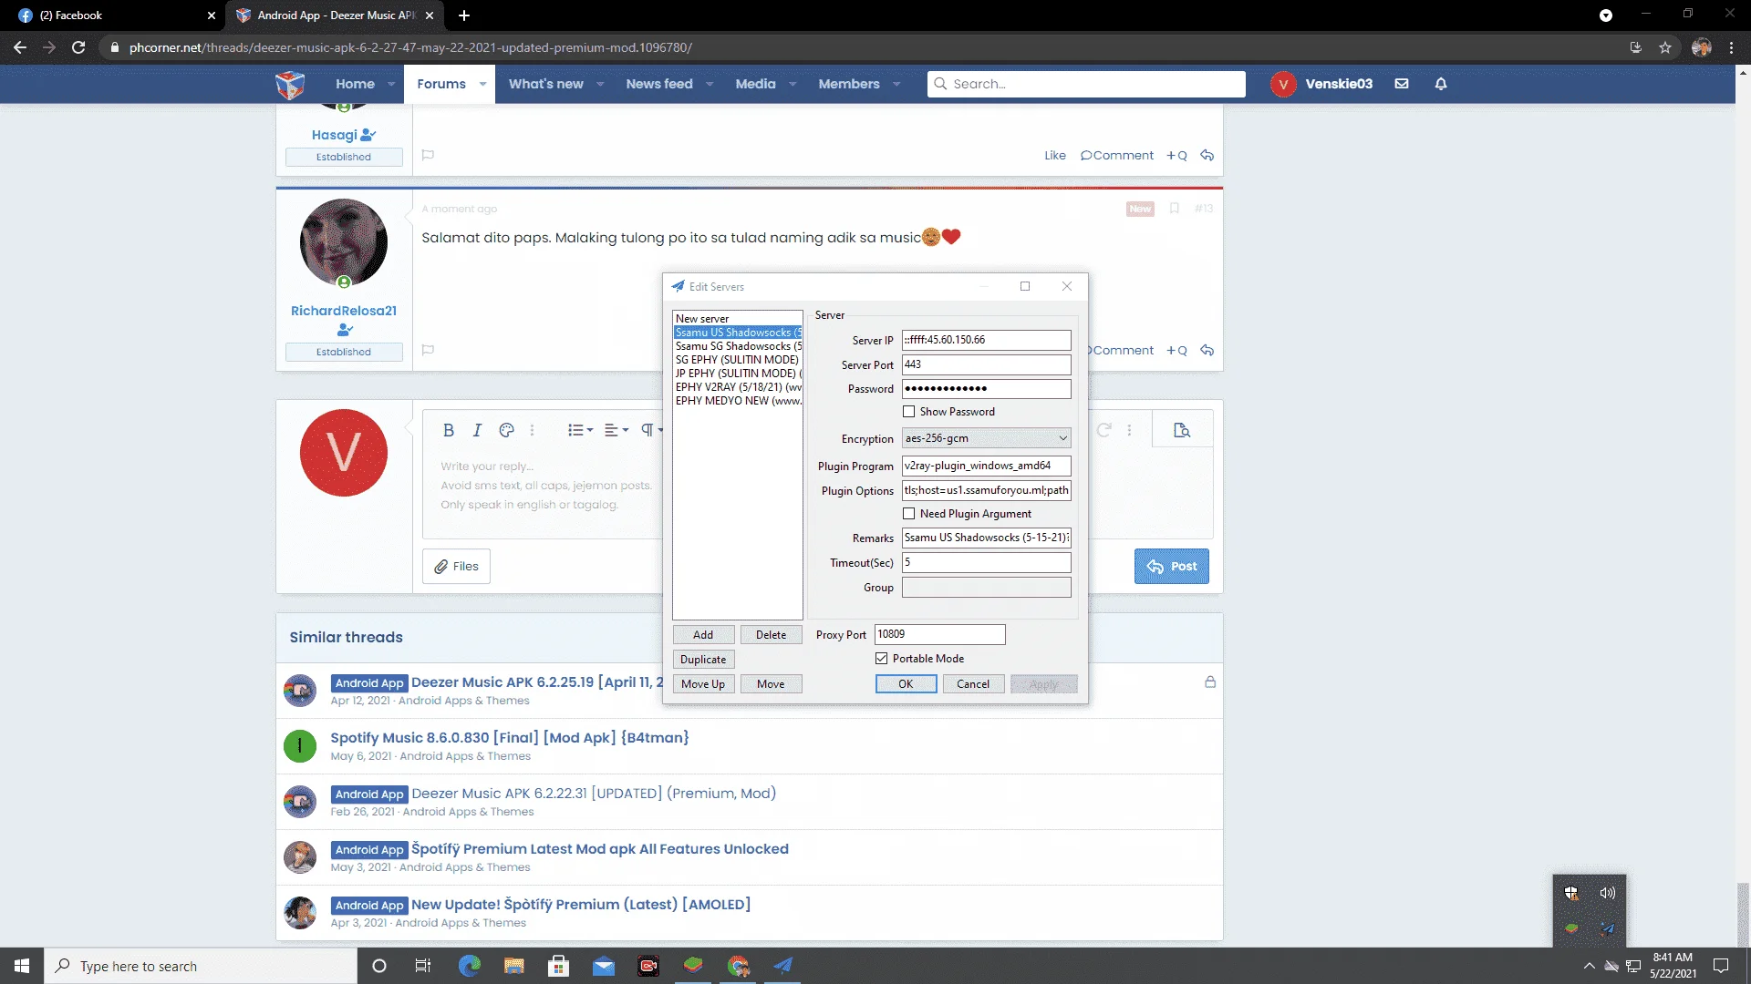1751x984 pixels.
Task: Click the Server Port input field
Action: pyautogui.click(x=986, y=364)
